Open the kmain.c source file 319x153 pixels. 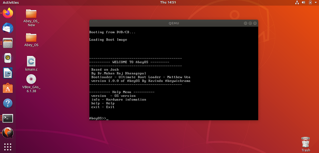coord(31,62)
